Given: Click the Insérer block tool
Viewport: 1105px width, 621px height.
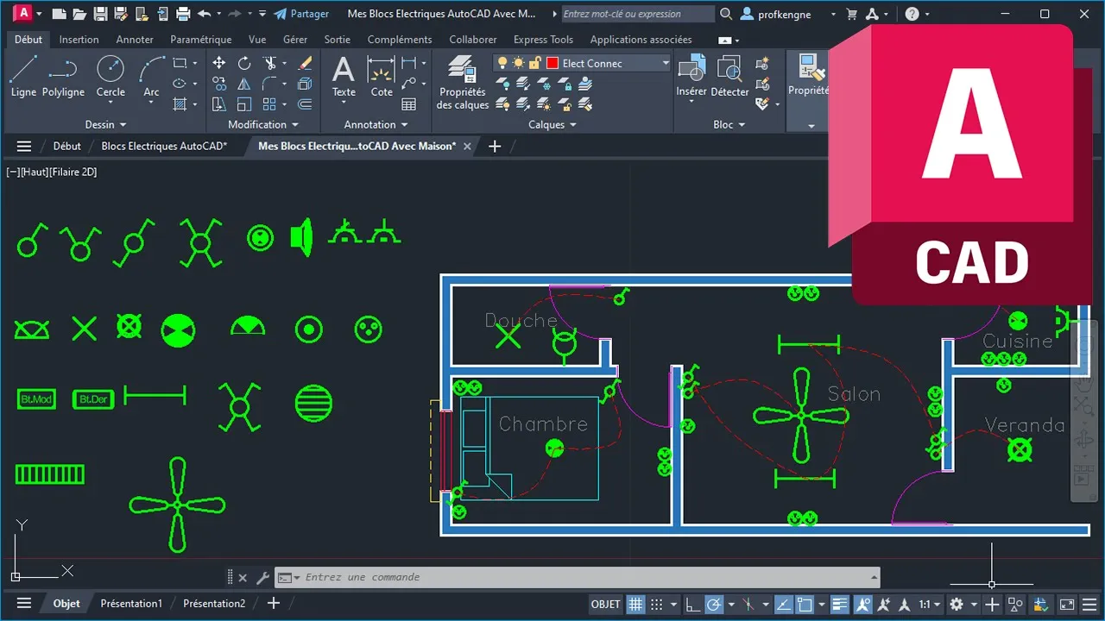Looking at the screenshot, I should 691,76.
